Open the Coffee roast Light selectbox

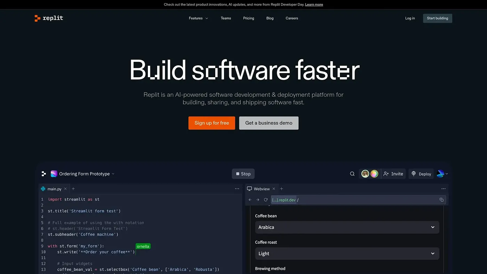(x=347, y=253)
